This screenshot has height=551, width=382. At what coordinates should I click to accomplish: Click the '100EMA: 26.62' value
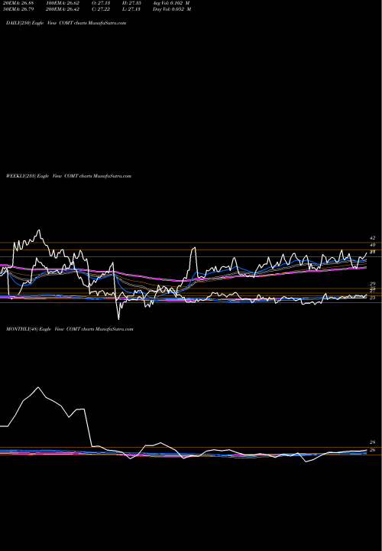coord(63,2)
